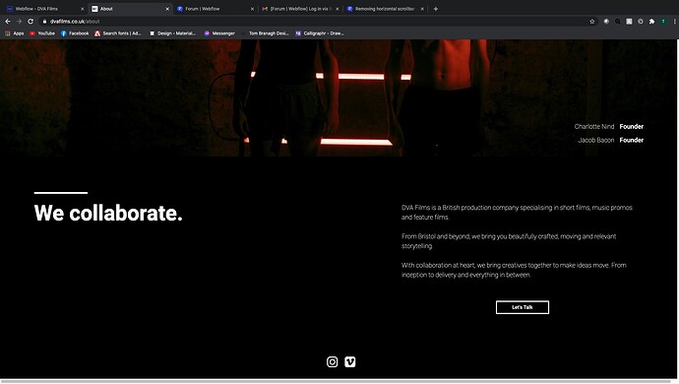View site info via the lock icon
This screenshot has width=679, height=384.
tap(44, 22)
